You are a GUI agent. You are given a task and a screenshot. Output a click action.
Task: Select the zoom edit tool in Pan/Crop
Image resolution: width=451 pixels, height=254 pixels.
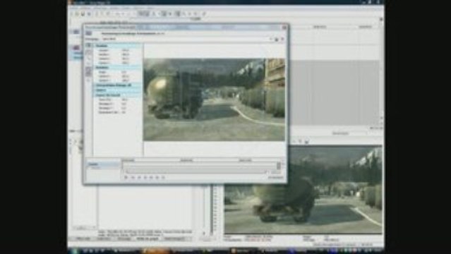click(x=89, y=59)
